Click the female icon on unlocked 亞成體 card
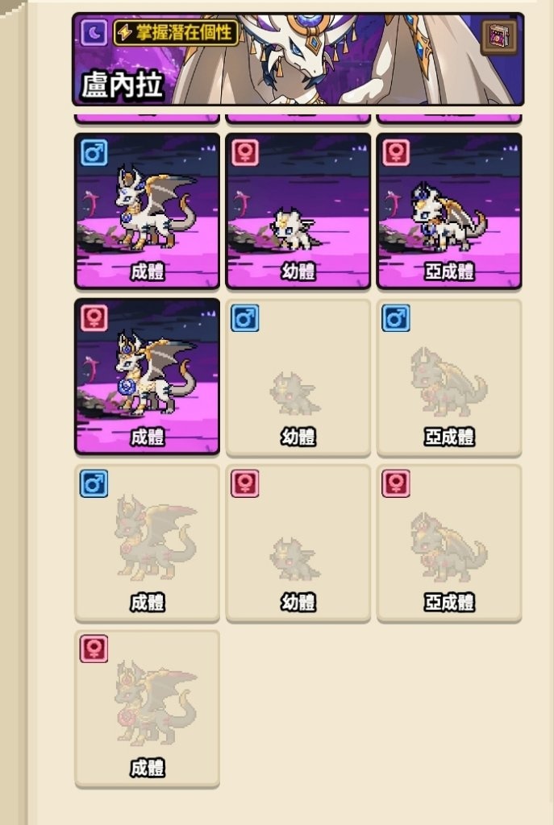This screenshot has width=554, height=825. click(396, 152)
